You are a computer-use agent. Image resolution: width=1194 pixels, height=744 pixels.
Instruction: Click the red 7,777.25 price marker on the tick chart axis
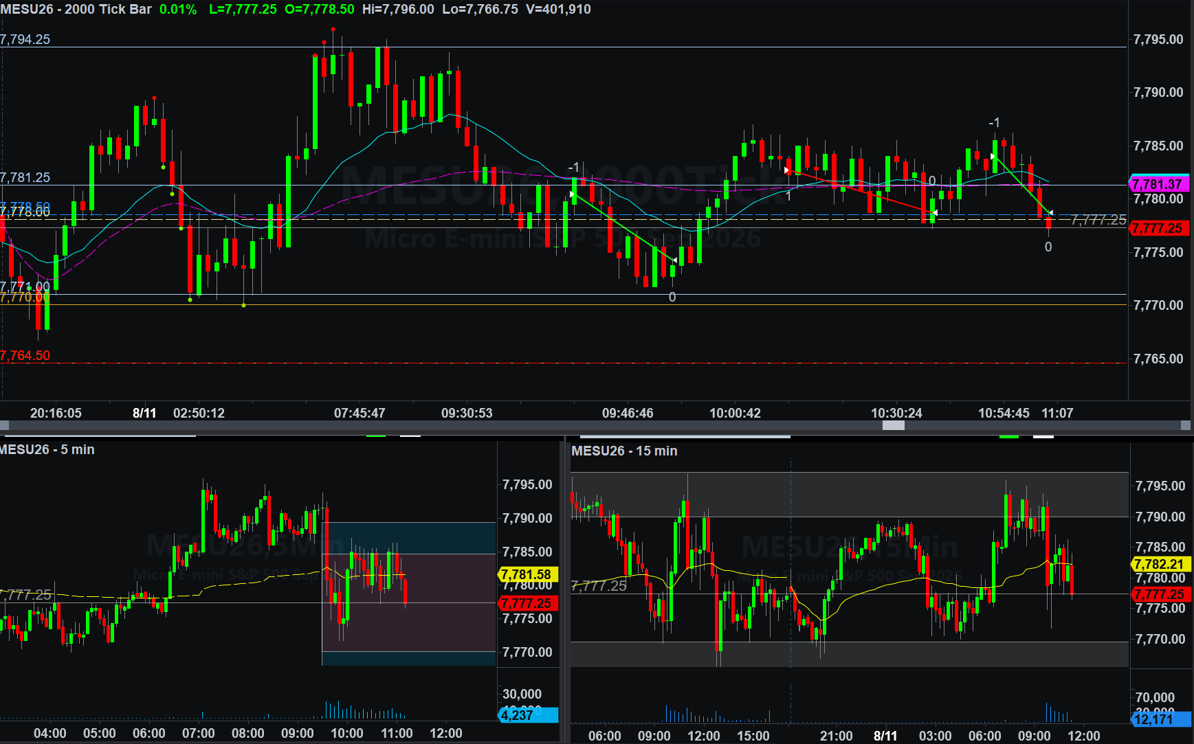click(x=1159, y=228)
